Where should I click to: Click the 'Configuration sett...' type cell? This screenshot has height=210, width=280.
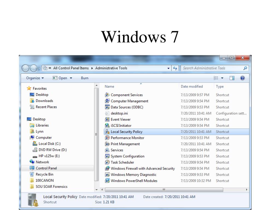coord(231,113)
